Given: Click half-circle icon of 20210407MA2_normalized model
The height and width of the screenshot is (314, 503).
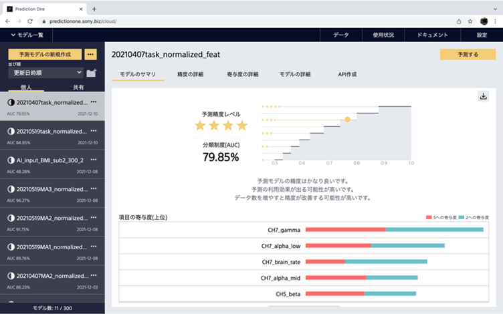Looking at the screenshot, I should pos(11,275).
